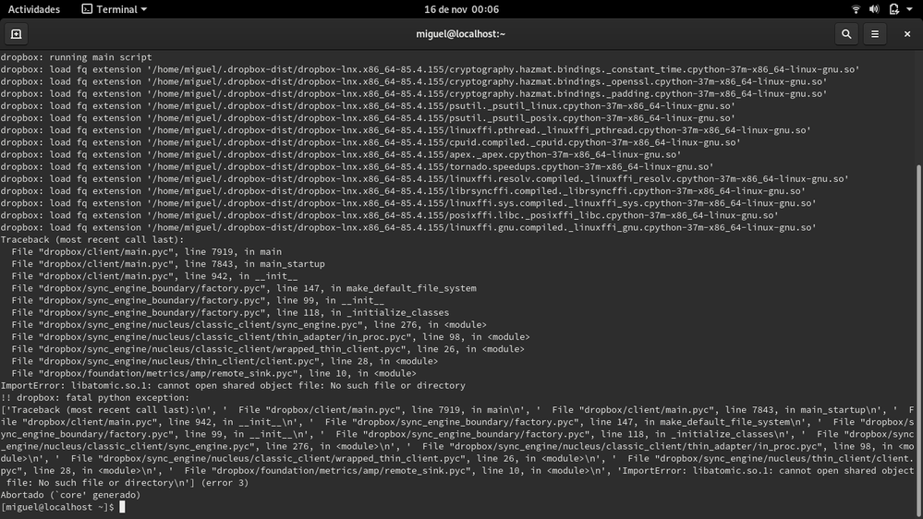This screenshot has width=923, height=519.
Task: Click the wrapped_thin_client.pyc traceback line
Action: click(x=268, y=349)
